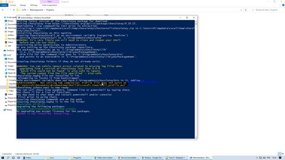Click the purple 'Installing...' line in PowerShell
The height and width of the screenshot is (160, 285).
pos(45,114)
